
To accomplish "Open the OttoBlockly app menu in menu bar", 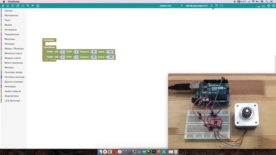I will coord(13,1).
